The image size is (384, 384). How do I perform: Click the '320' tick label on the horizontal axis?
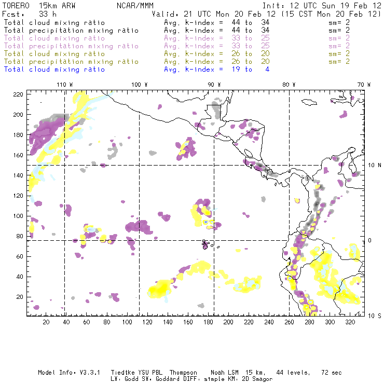click(350, 322)
